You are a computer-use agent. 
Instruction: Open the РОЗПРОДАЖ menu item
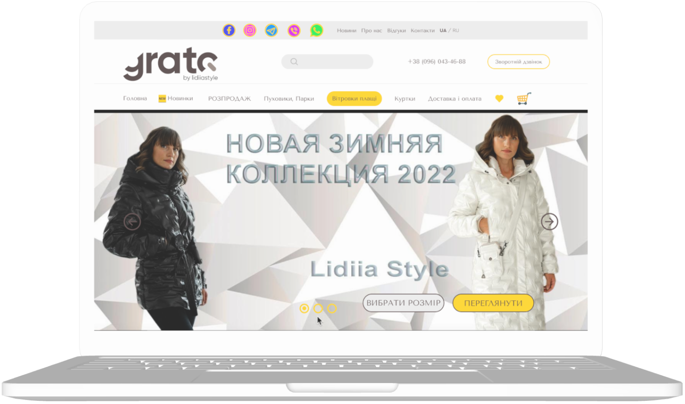click(229, 99)
